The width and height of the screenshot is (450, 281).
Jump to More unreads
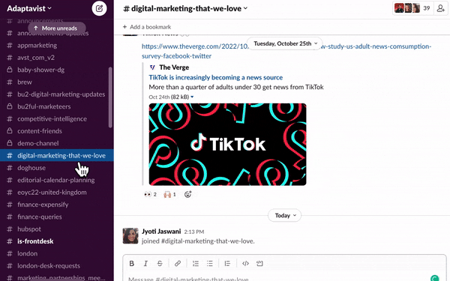click(x=57, y=28)
